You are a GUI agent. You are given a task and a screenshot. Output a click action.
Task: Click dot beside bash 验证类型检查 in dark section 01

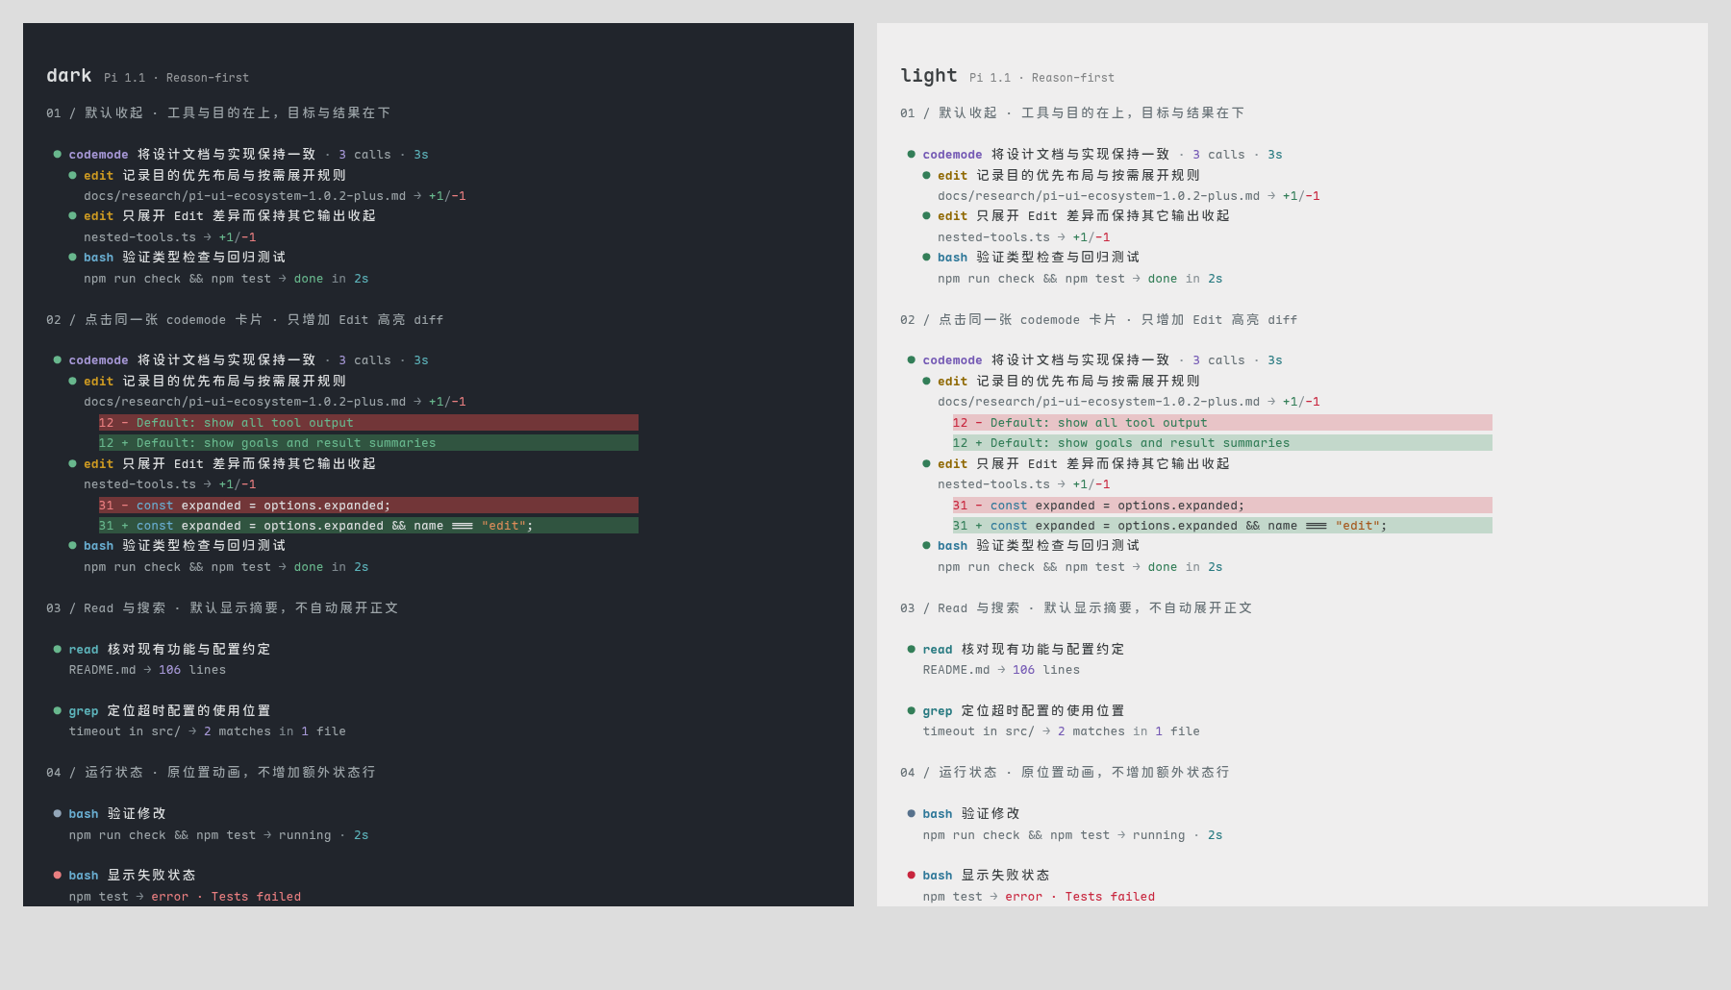click(73, 257)
